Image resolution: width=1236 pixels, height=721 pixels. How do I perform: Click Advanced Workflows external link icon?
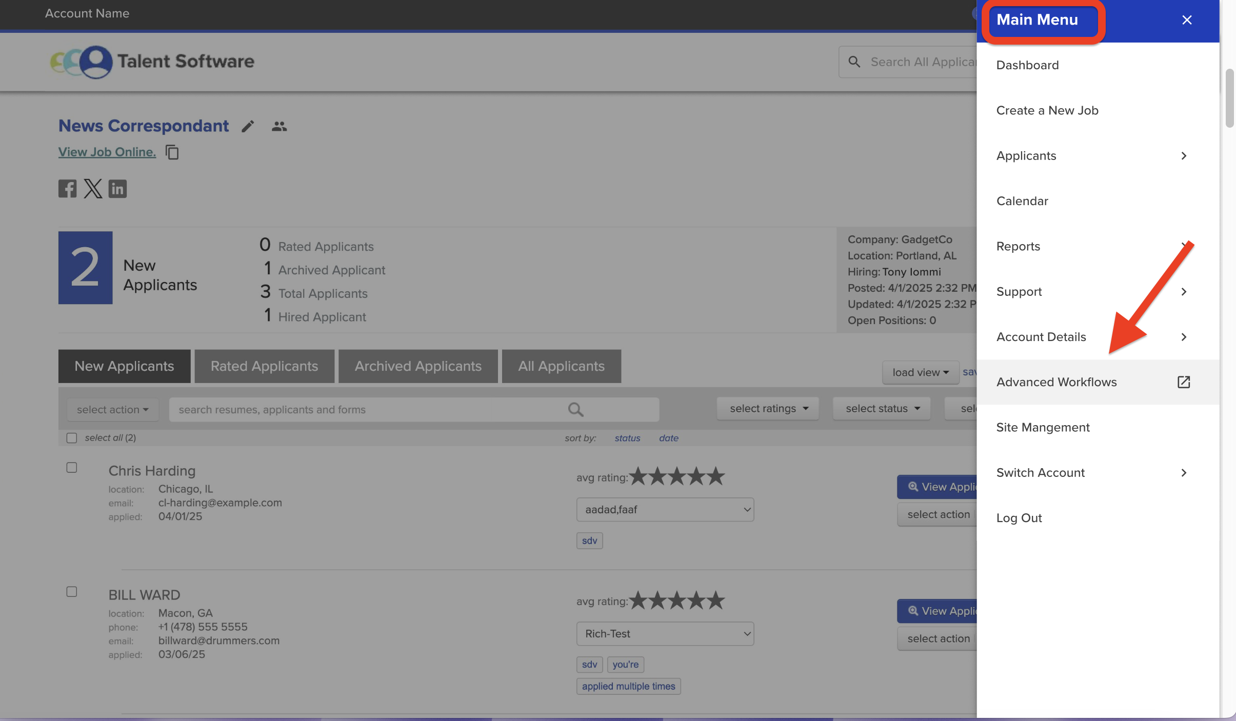pos(1183,382)
